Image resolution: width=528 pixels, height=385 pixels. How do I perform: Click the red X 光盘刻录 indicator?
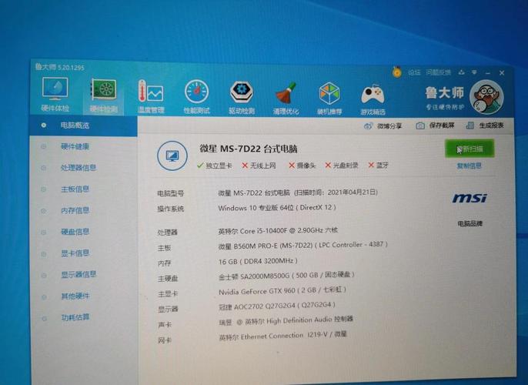(x=342, y=166)
